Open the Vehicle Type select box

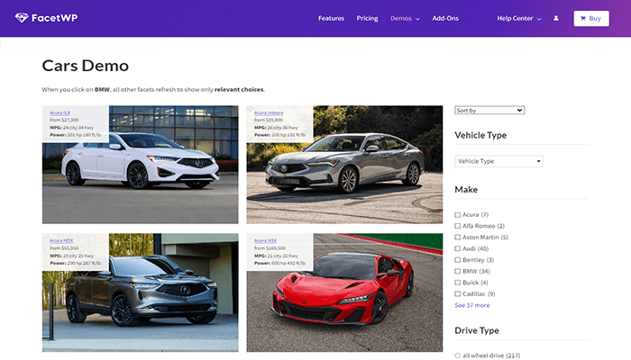(x=498, y=161)
